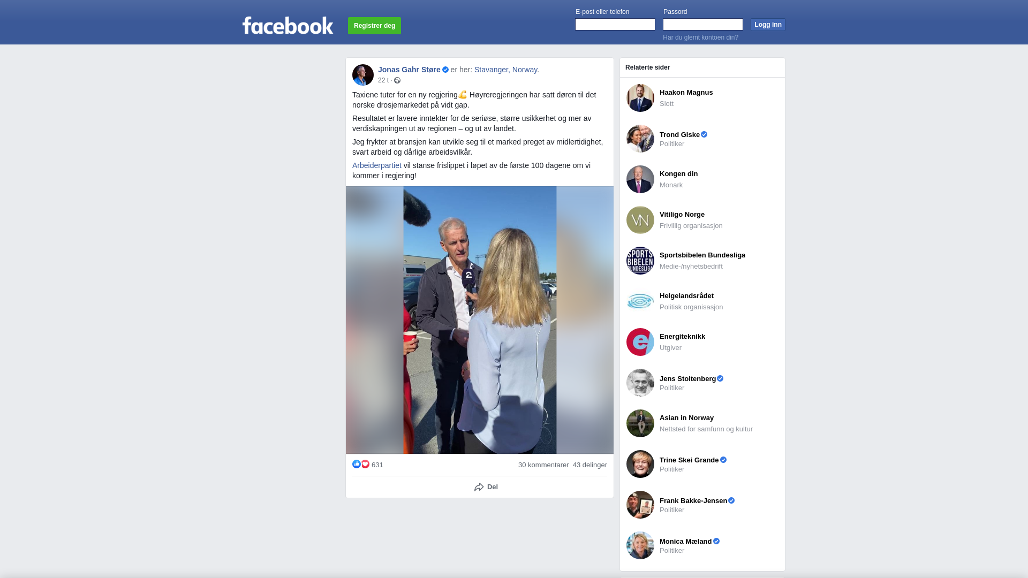Open the Arbeiderpartiet link in post
This screenshot has height=578, width=1028.
point(377,165)
